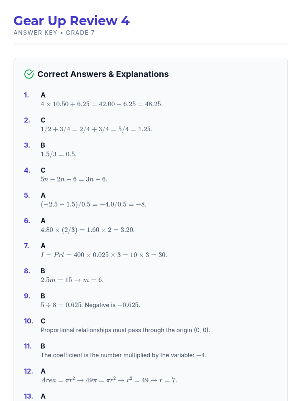The height and width of the screenshot is (401, 301).
Task: Click the 3n − 6 explanation line
Action: (74, 179)
